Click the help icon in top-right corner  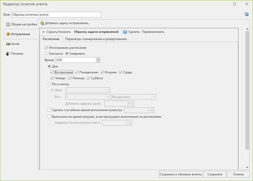247,14
